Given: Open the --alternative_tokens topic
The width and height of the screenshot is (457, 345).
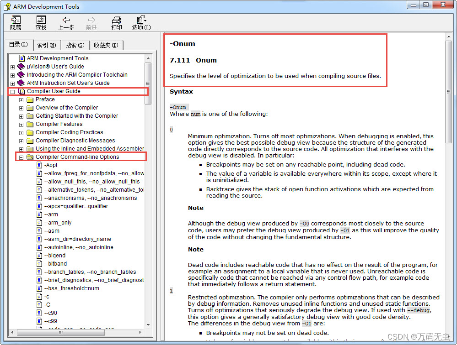Looking at the screenshot, I should [94, 189].
